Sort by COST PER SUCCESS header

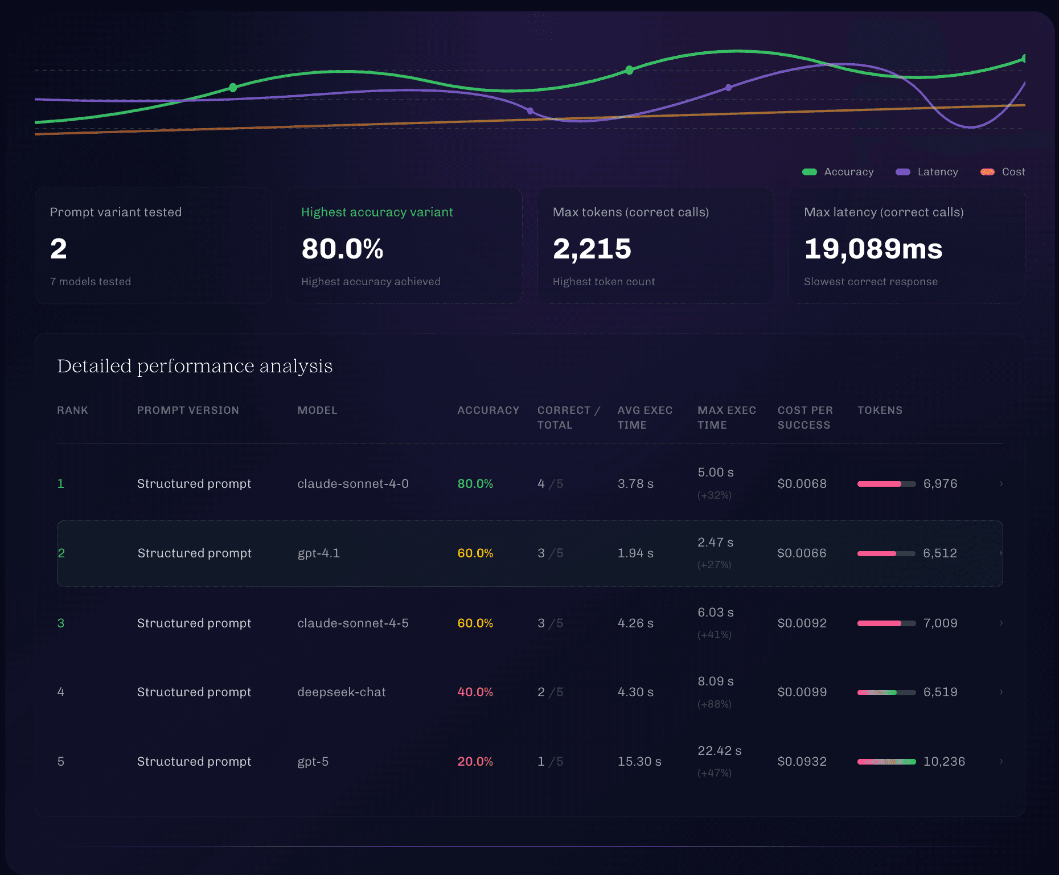click(805, 418)
